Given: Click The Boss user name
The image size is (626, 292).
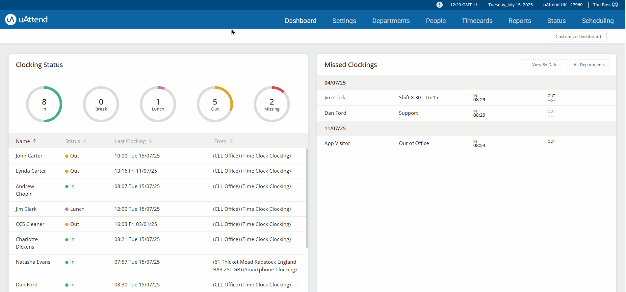Looking at the screenshot, I should (x=602, y=5).
